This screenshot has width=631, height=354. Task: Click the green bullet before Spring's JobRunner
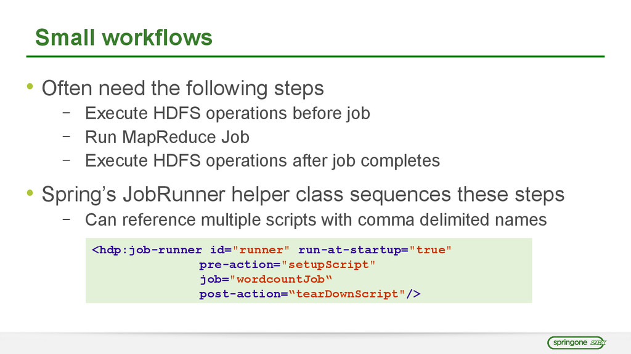pyautogui.click(x=30, y=192)
